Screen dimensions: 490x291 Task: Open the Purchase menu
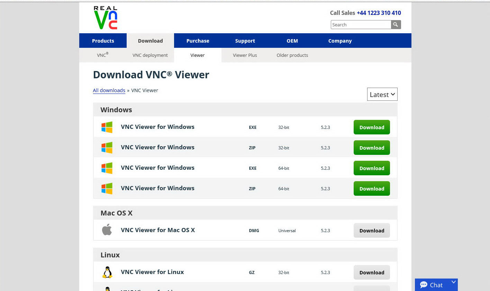[198, 41]
